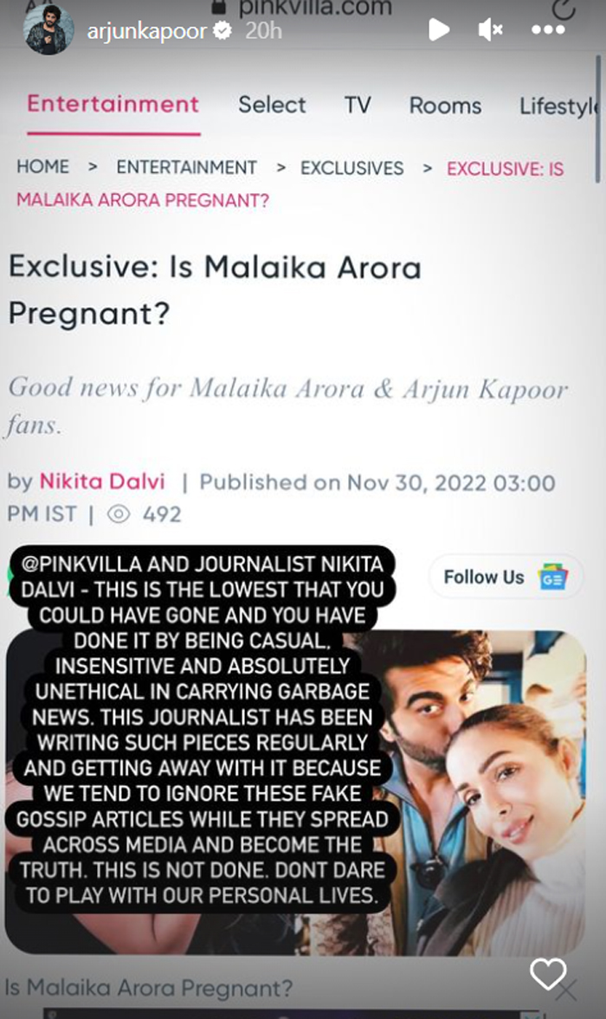Viewport: 606px width, 1019px height.
Task: Open author Nikita Dalvi's page
Action: (x=102, y=481)
